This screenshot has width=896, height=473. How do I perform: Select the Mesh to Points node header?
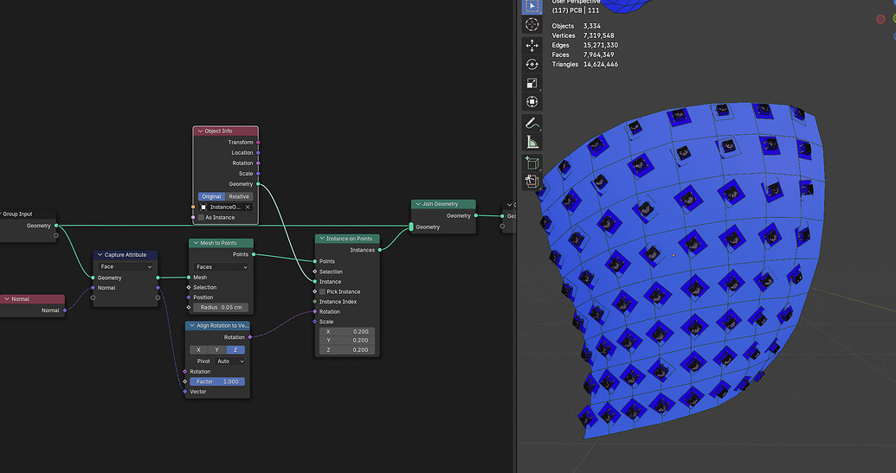tap(221, 243)
